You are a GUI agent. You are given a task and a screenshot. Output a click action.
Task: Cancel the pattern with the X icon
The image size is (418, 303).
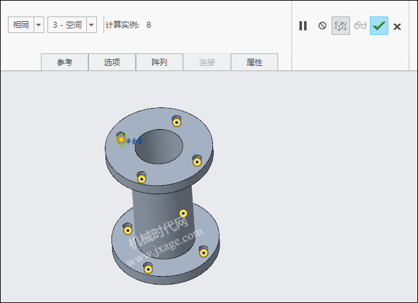coord(397,26)
